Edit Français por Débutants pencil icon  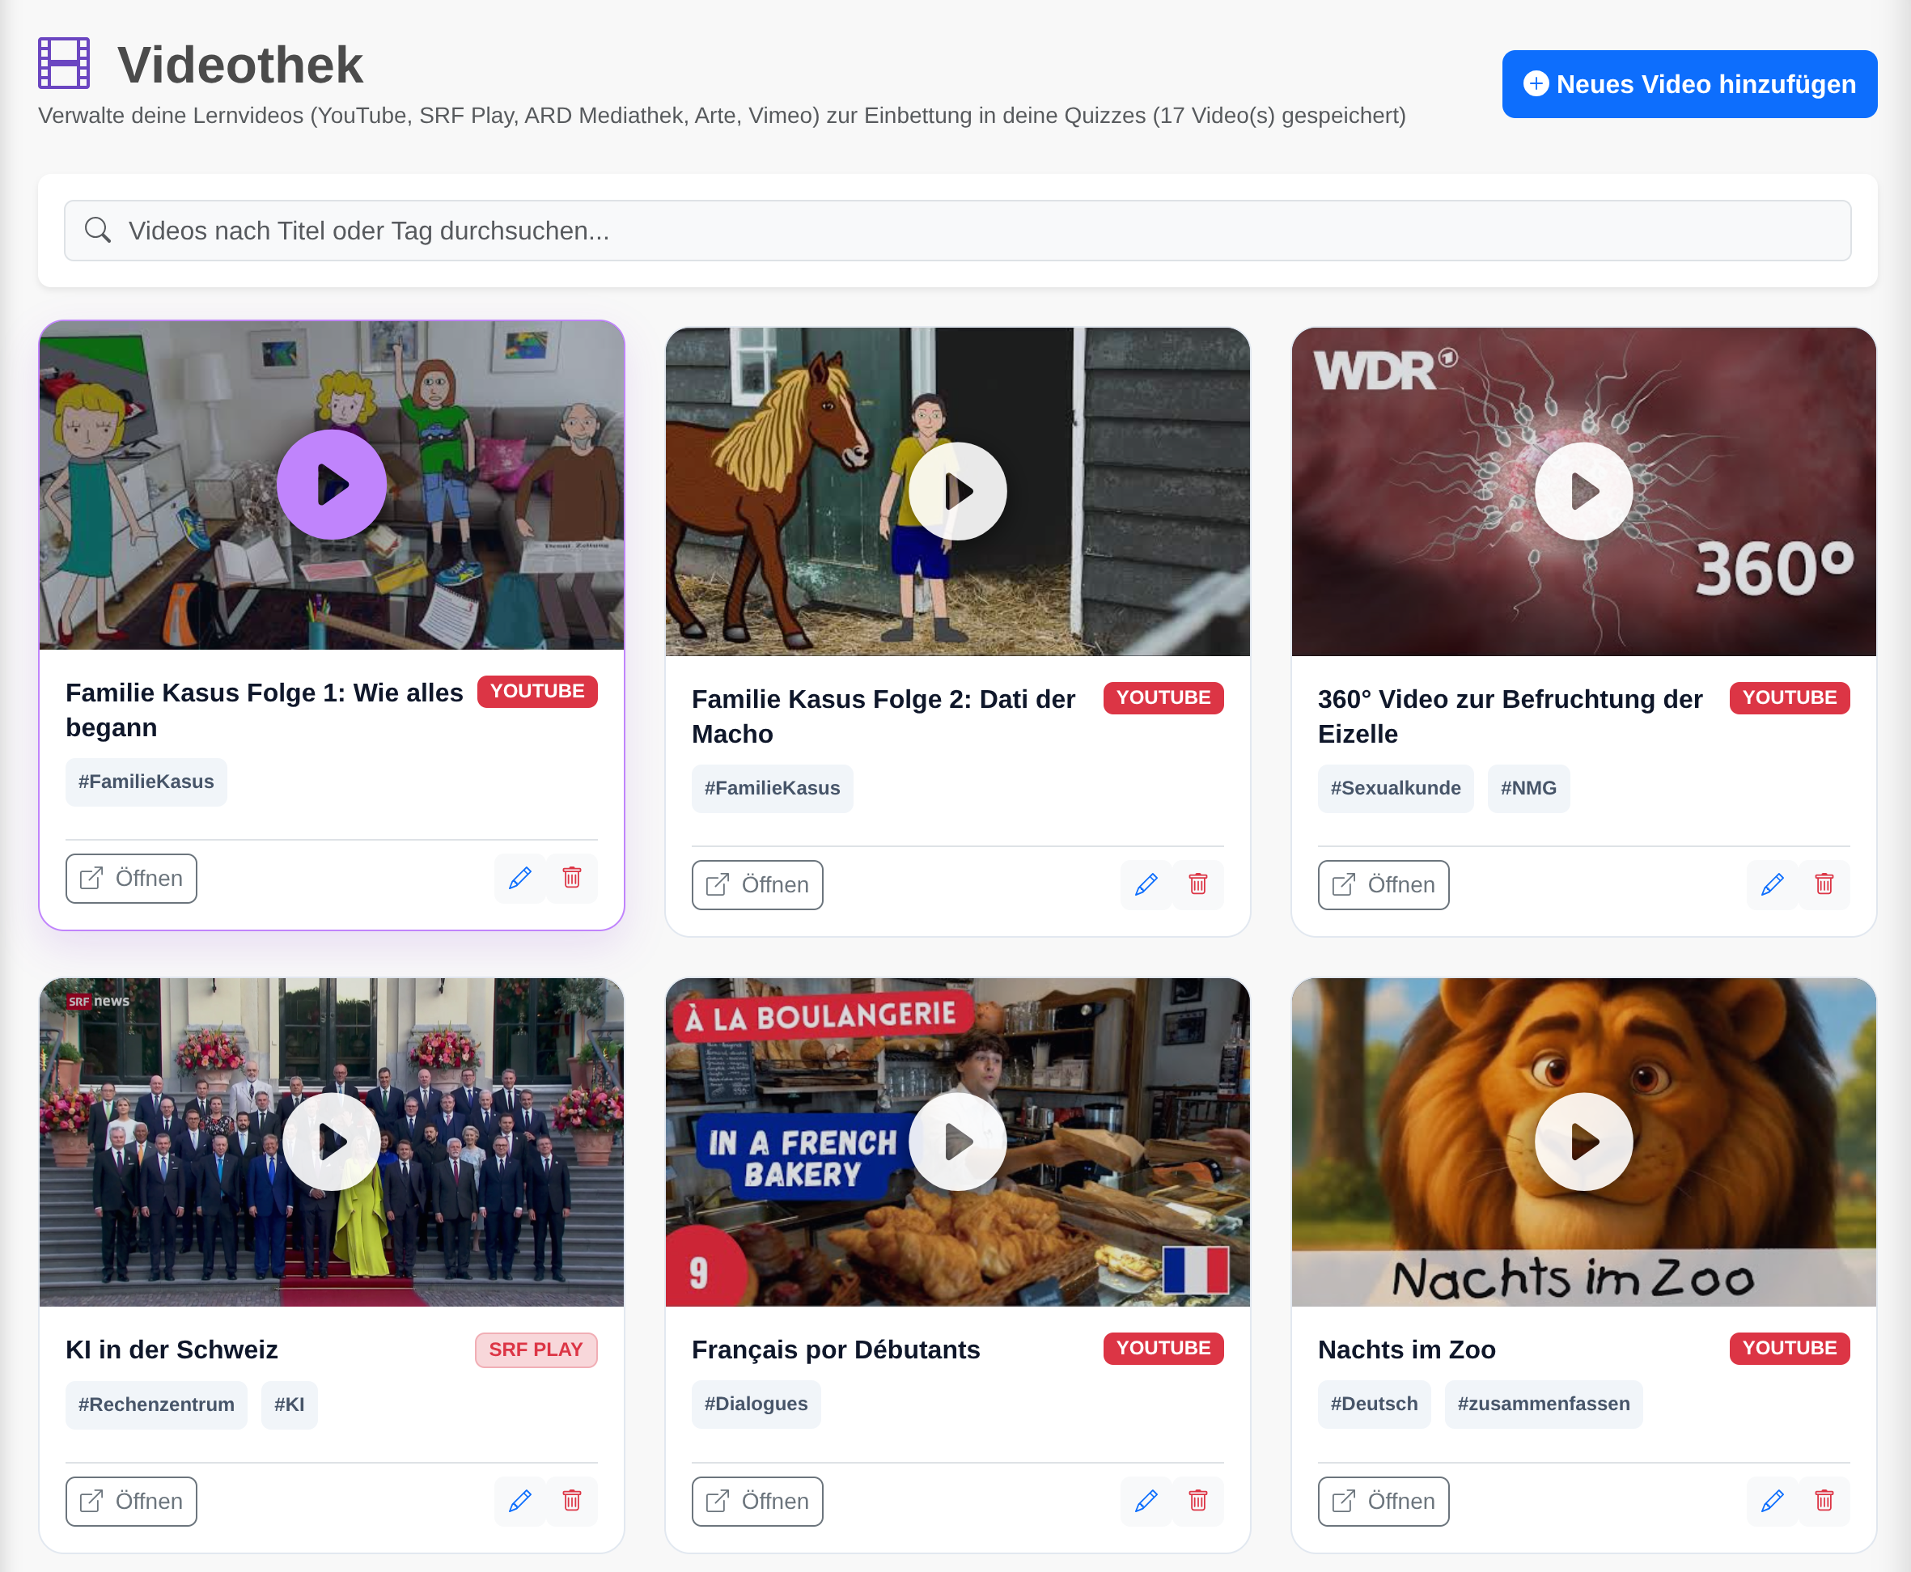(x=1146, y=1502)
